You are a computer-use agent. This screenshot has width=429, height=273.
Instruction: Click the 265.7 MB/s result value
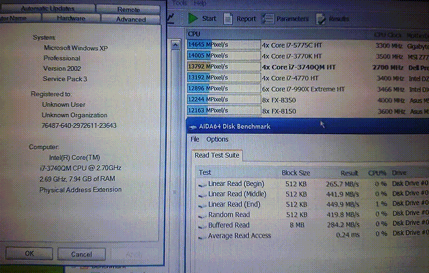coord(342,184)
